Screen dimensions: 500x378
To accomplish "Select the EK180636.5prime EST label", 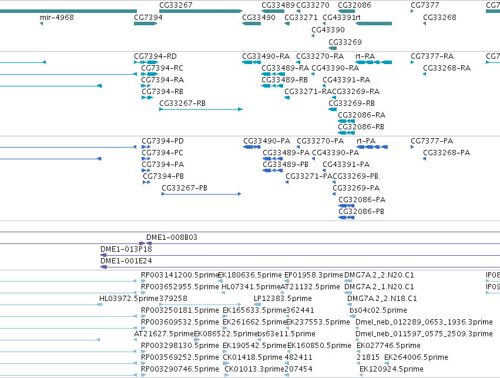I will (250, 275).
